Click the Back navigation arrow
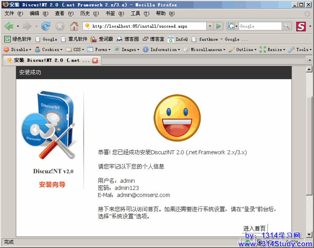The image size is (314, 248). [x=9, y=26]
